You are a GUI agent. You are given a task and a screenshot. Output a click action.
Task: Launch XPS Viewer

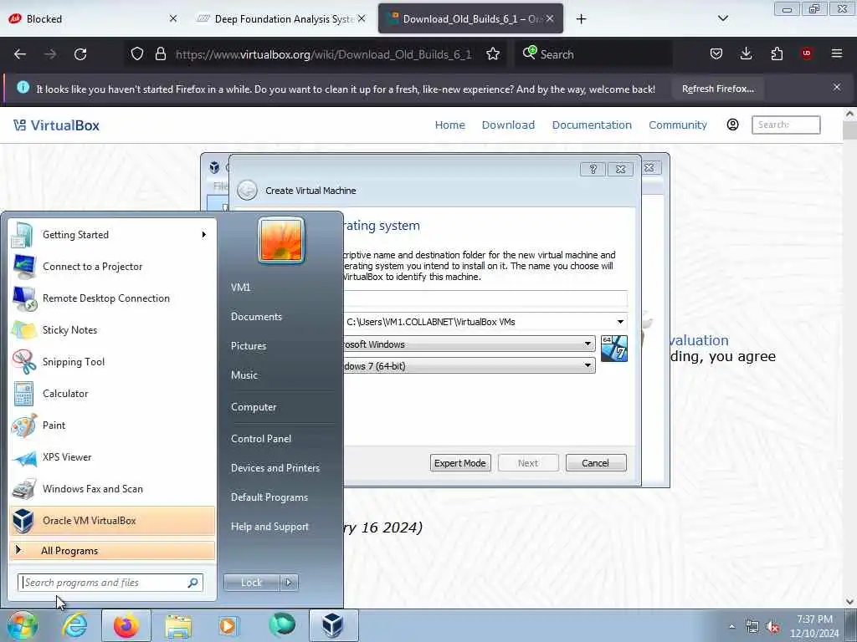pyautogui.click(x=112, y=457)
